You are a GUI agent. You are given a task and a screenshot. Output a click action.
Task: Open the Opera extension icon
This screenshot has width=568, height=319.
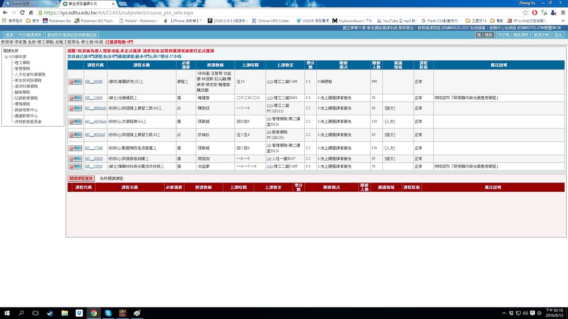[535, 12]
